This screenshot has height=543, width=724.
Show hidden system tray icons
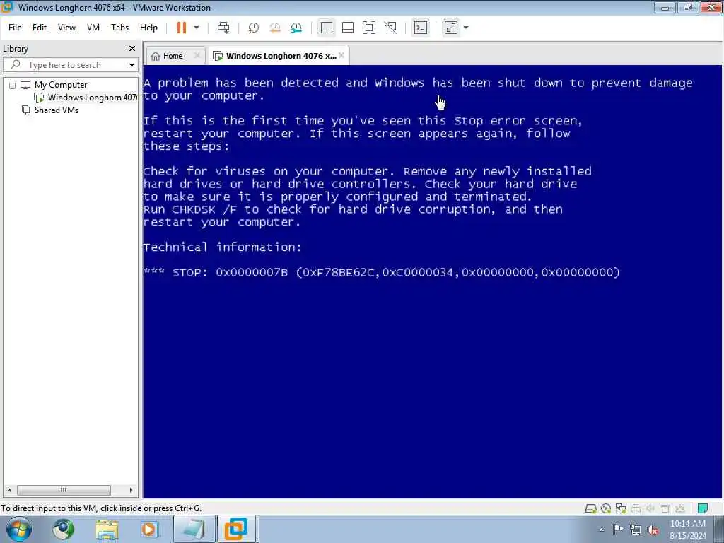click(601, 530)
